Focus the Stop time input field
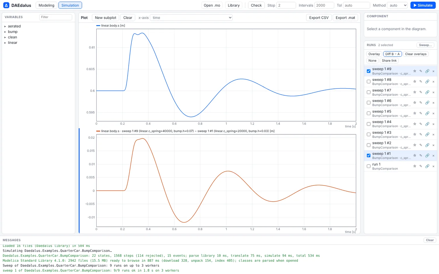Image resolution: width=439 pixels, height=274 pixels. pos(286,5)
